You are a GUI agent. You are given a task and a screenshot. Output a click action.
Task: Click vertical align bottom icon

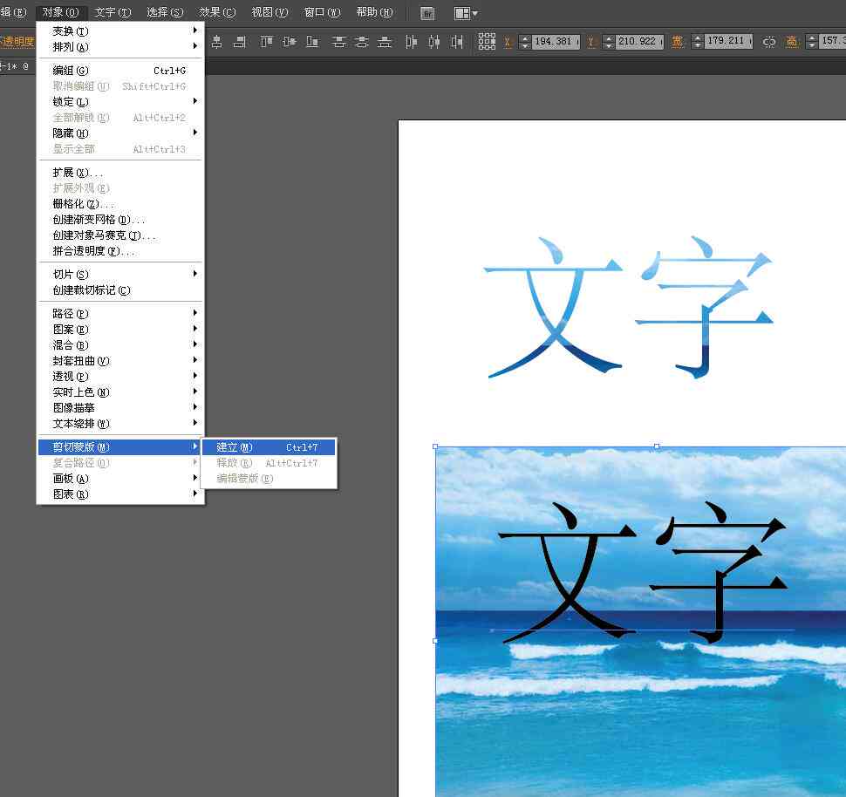tap(312, 42)
